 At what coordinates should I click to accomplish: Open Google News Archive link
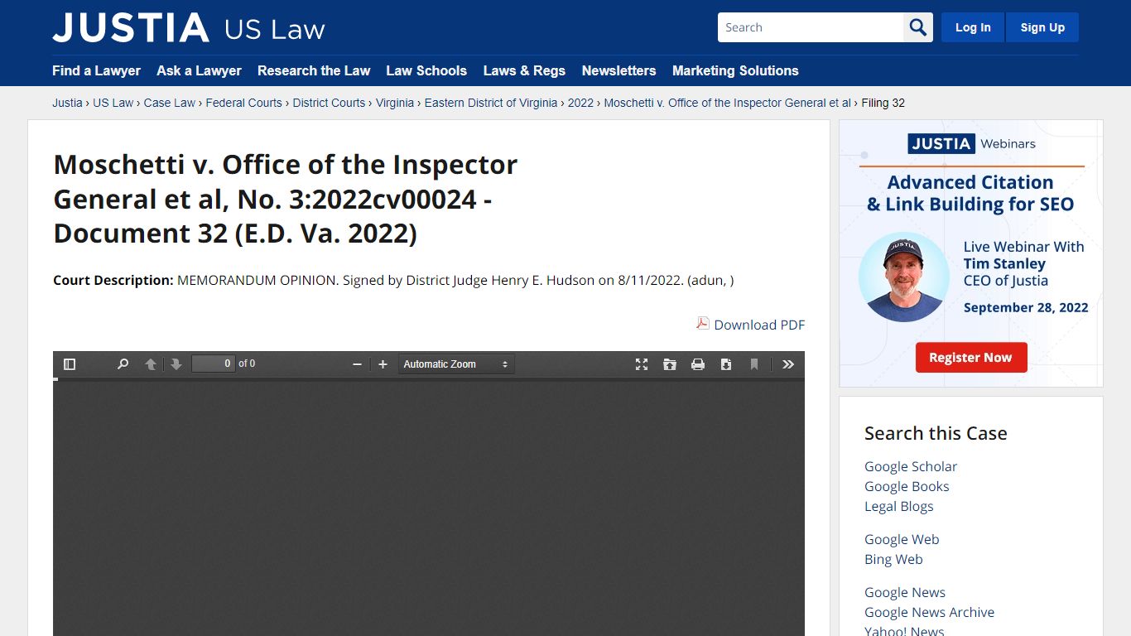tap(929, 612)
